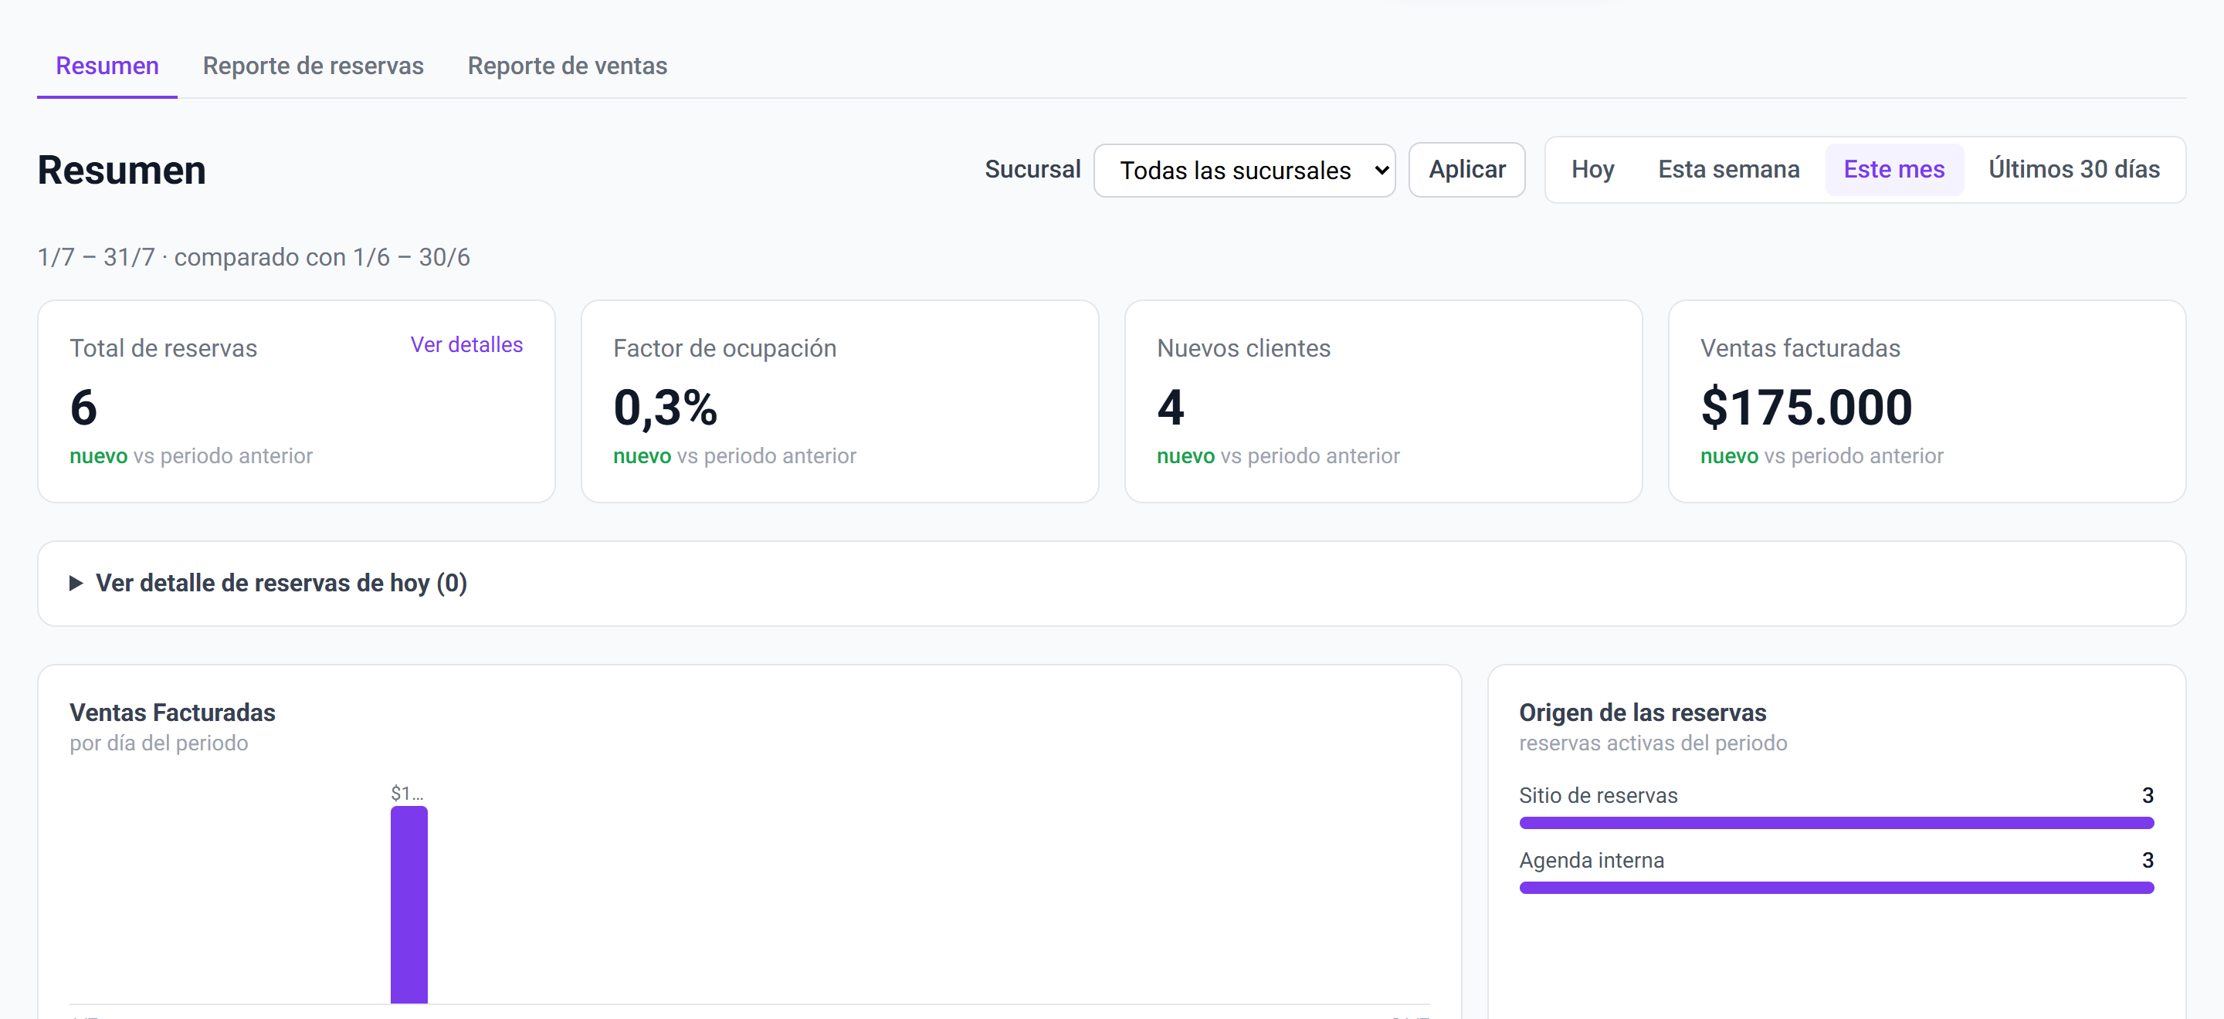Click the Agenda interna progress bar
This screenshot has width=2224, height=1019.
pos(1836,887)
